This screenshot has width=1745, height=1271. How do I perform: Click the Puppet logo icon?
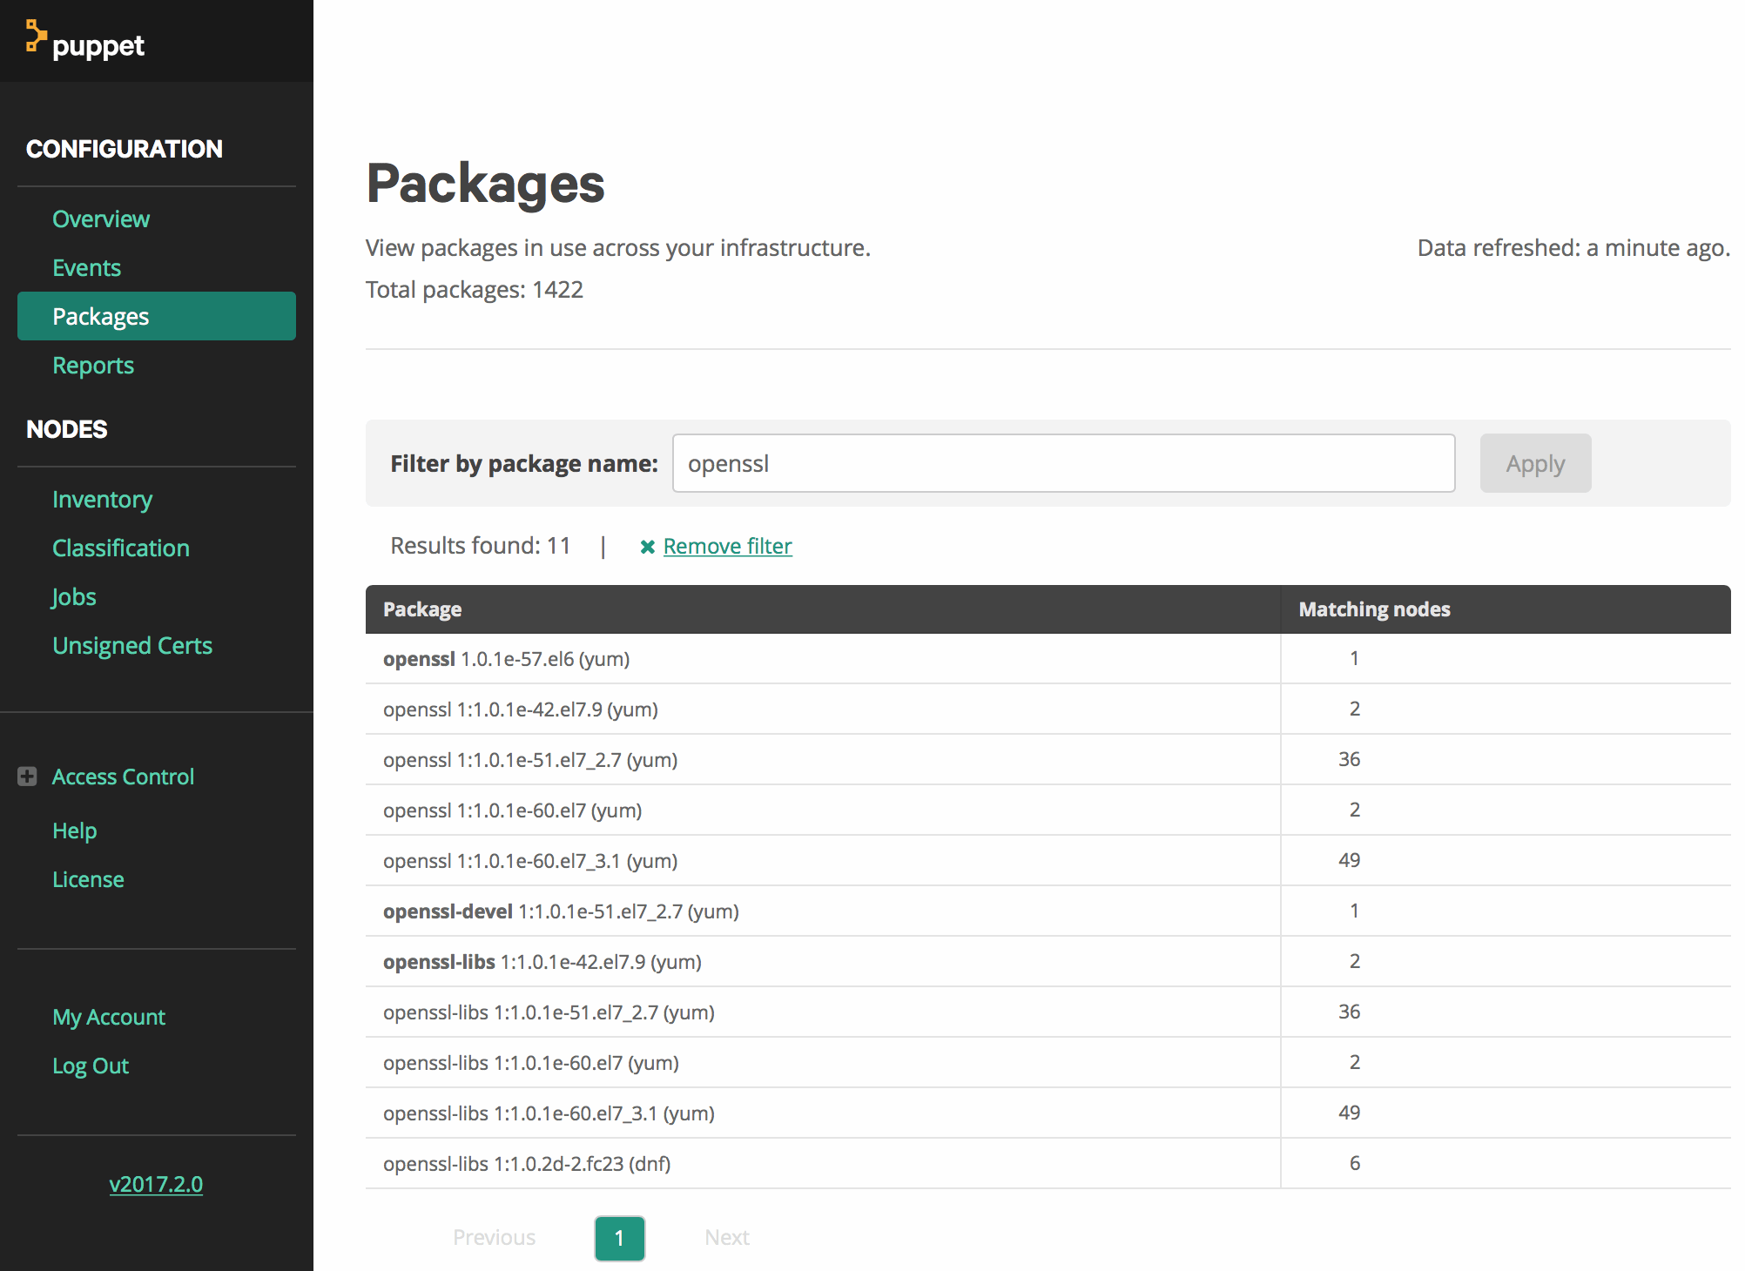[x=36, y=37]
